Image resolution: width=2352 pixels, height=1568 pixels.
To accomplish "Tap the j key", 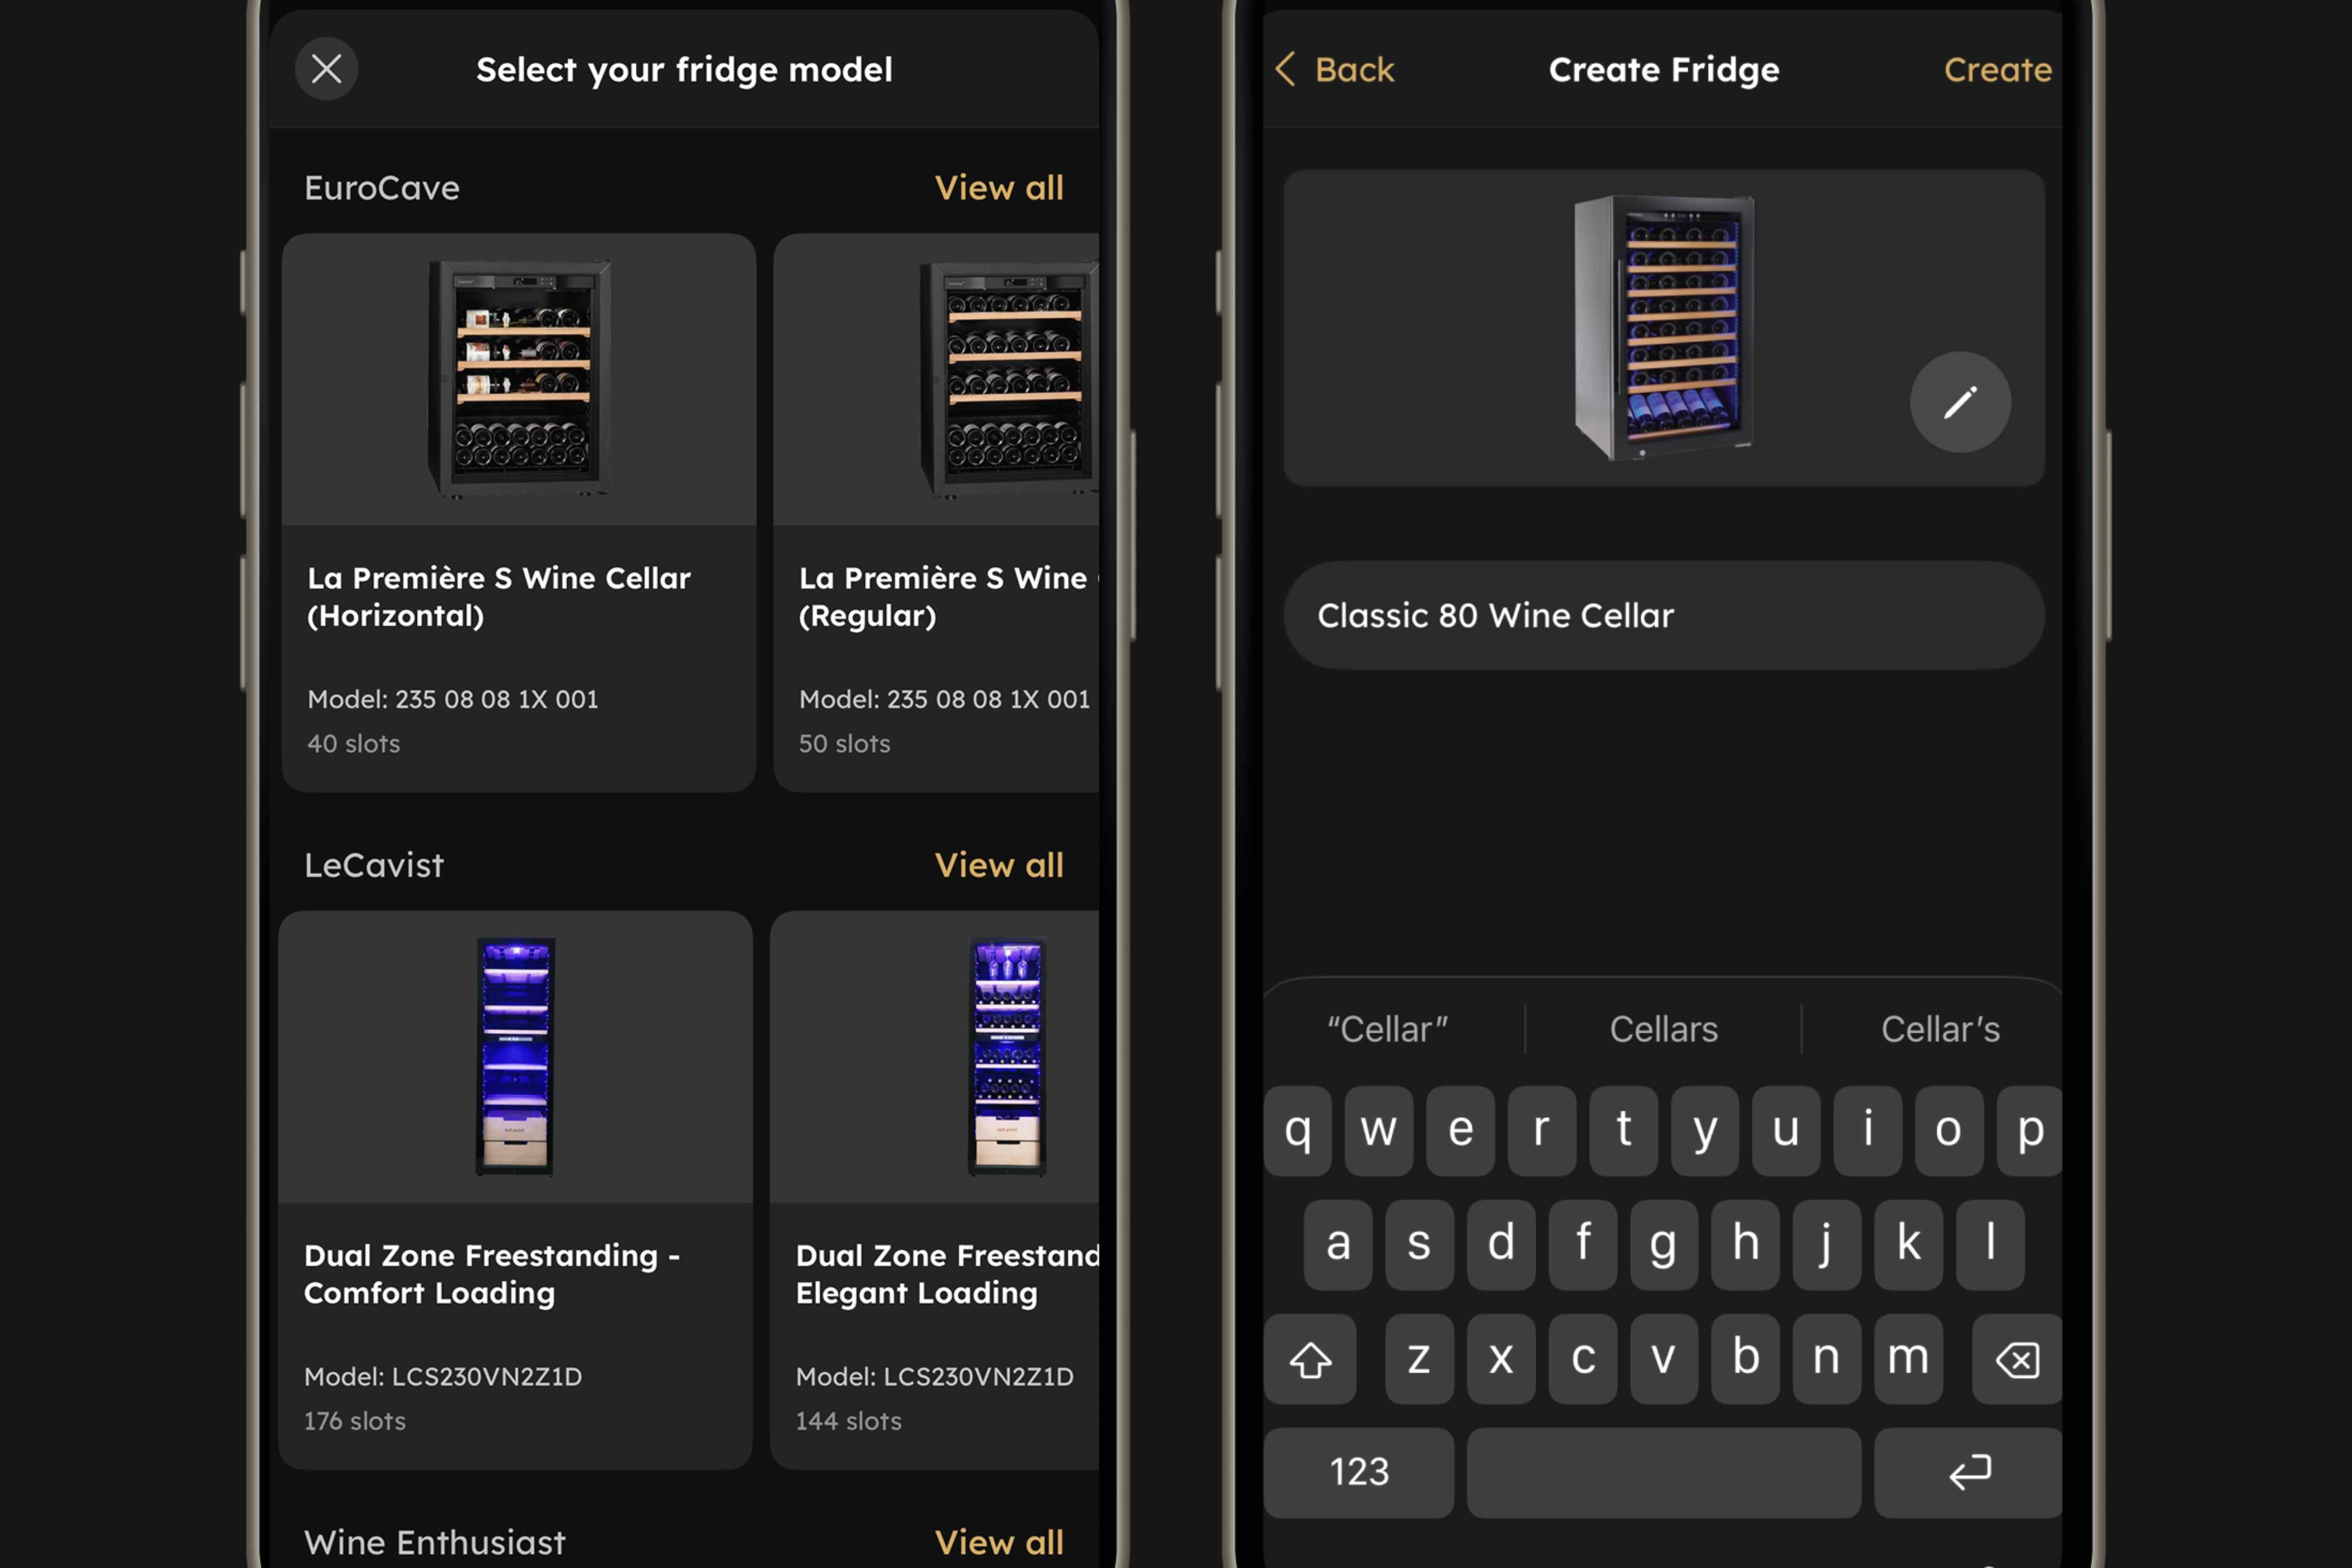I will click(1827, 1245).
